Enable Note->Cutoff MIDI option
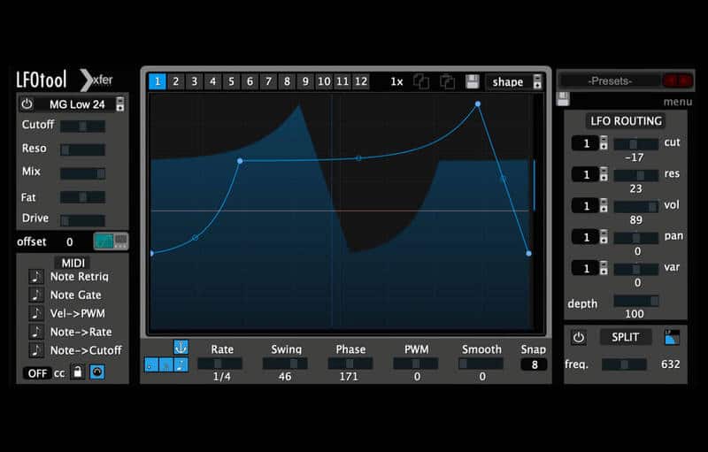This screenshot has width=708, height=452. [36, 350]
